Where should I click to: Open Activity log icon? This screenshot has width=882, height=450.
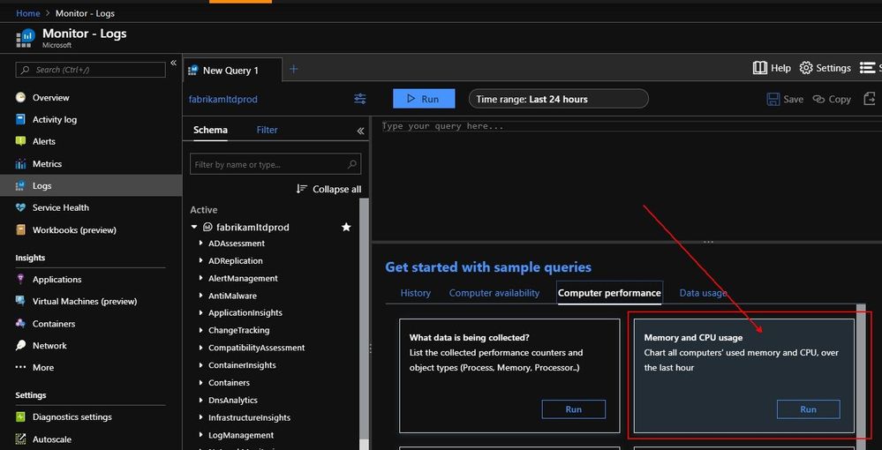[21, 119]
